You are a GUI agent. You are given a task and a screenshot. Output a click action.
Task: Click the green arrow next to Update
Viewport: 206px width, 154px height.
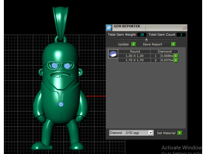pyautogui.click(x=133, y=44)
